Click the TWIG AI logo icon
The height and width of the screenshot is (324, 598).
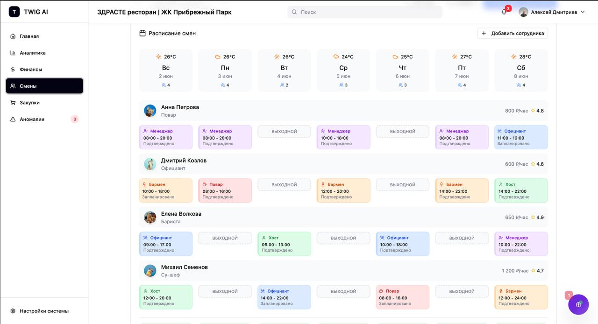(x=14, y=11)
